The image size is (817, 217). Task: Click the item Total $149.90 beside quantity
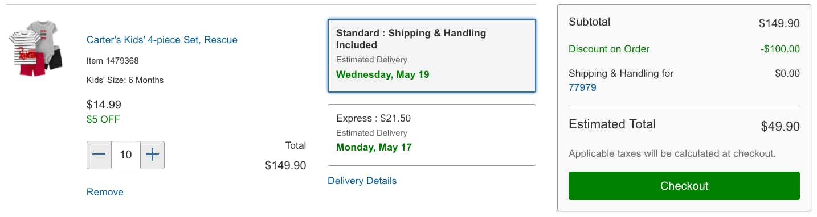point(285,165)
